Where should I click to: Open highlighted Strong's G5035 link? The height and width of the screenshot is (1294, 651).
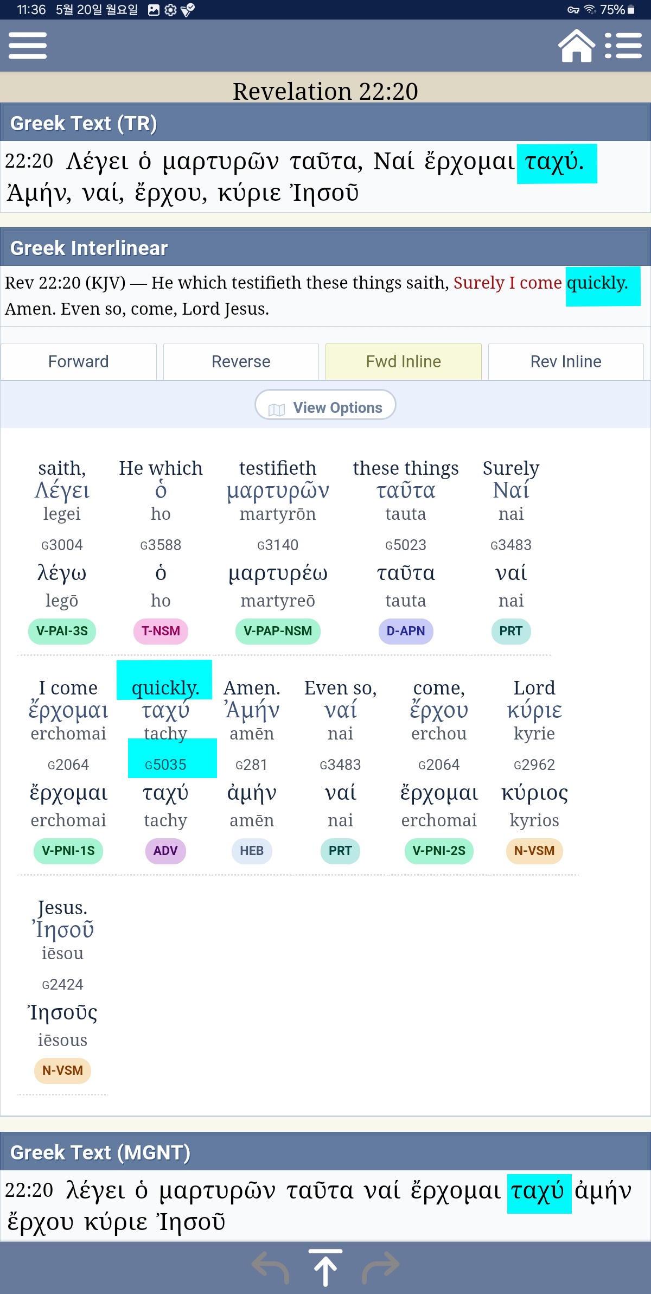[x=165, y=764]
